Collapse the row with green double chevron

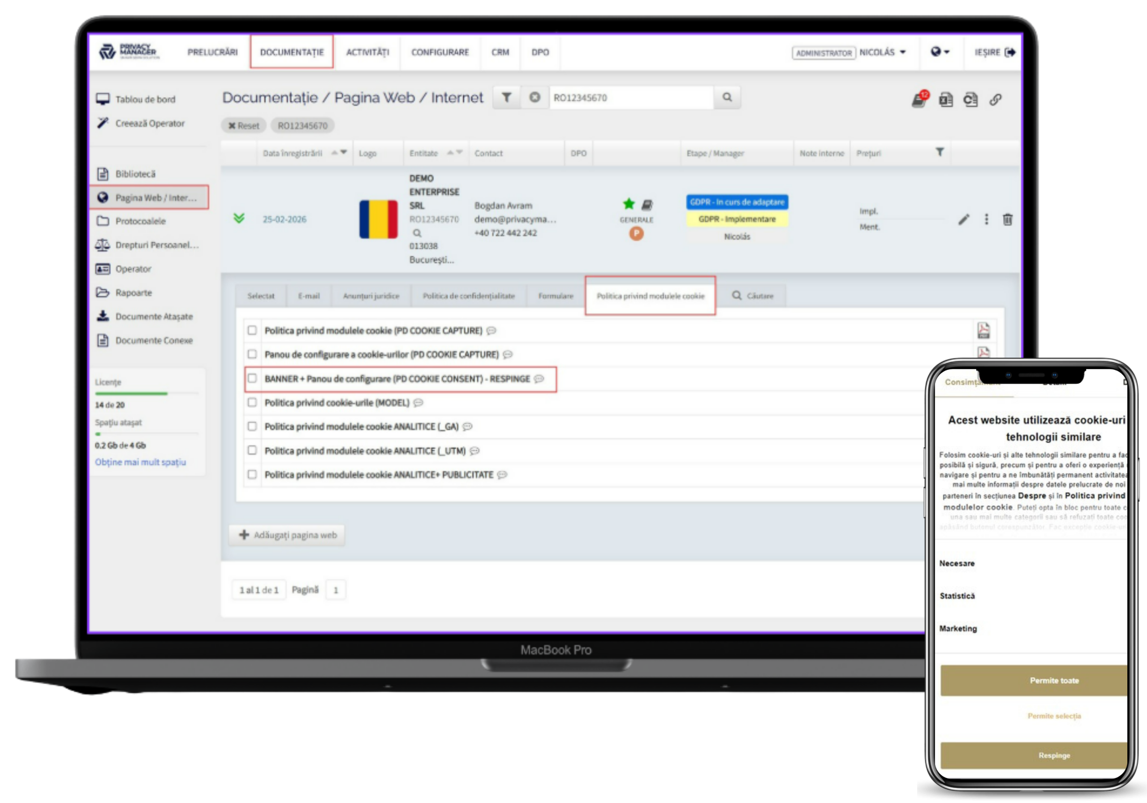pos(239,218)
